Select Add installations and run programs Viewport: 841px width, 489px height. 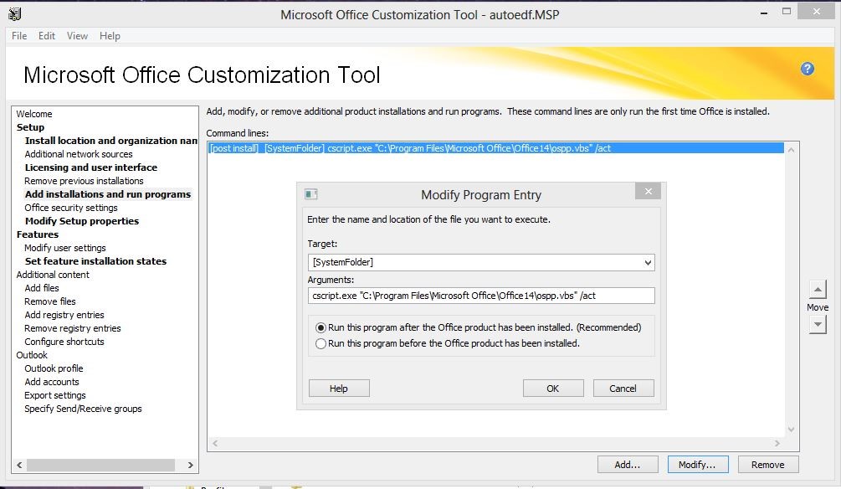tap(108, 194)
